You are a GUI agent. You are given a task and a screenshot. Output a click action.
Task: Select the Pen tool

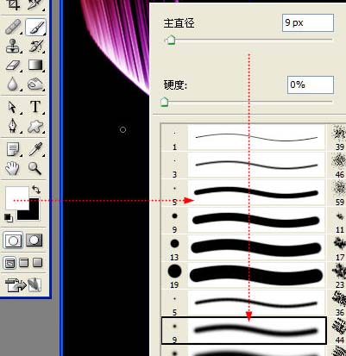pos(13,127)
